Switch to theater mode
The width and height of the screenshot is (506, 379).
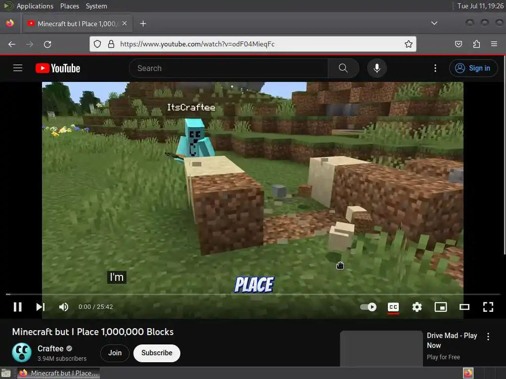coord(464,307)
